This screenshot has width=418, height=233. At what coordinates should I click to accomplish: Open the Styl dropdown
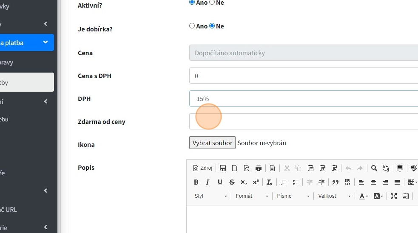click(210, 196)
